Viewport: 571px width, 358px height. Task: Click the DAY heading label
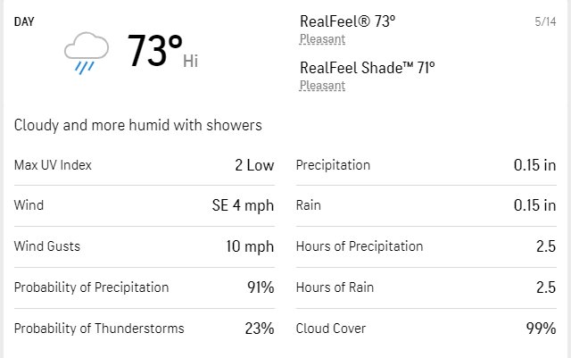(x=24, y=22)
